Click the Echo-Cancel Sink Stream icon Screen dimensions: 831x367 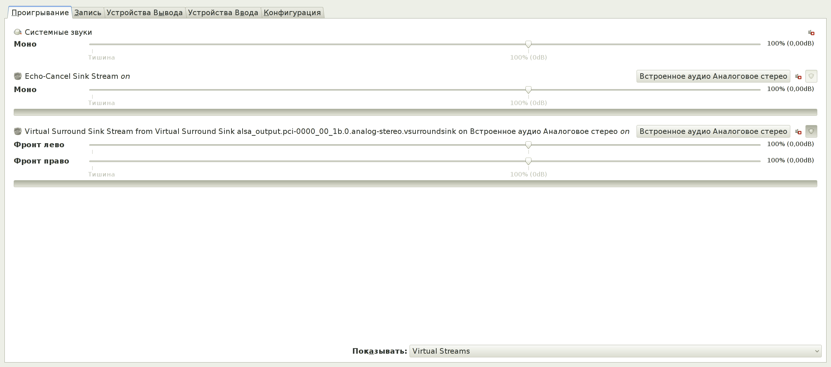(18, 76)
